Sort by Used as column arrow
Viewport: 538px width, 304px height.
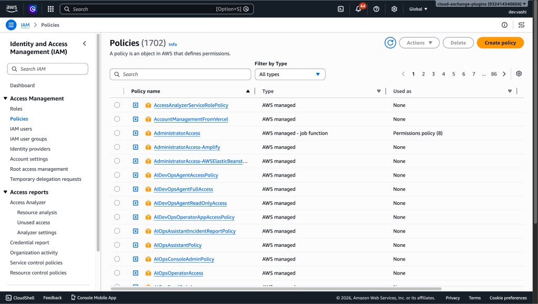point(510,91)
